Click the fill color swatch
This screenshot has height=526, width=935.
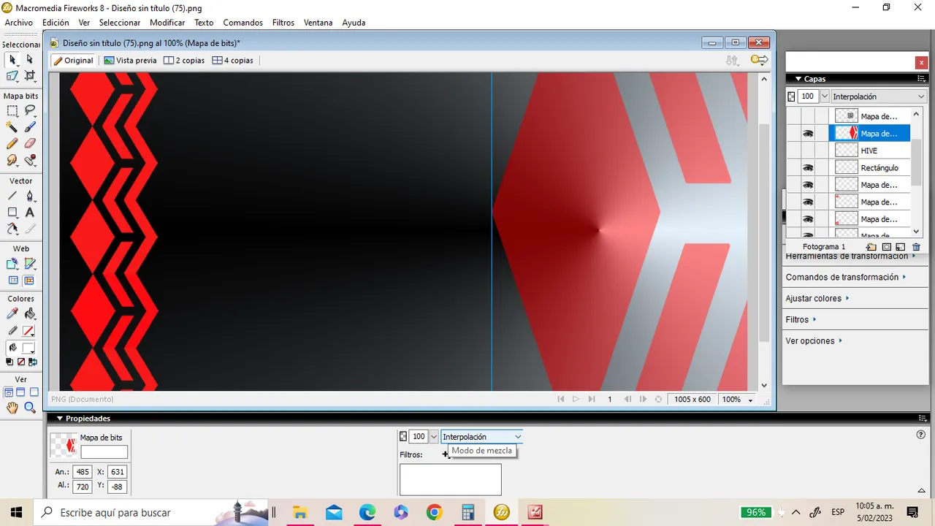click(28, 348)
